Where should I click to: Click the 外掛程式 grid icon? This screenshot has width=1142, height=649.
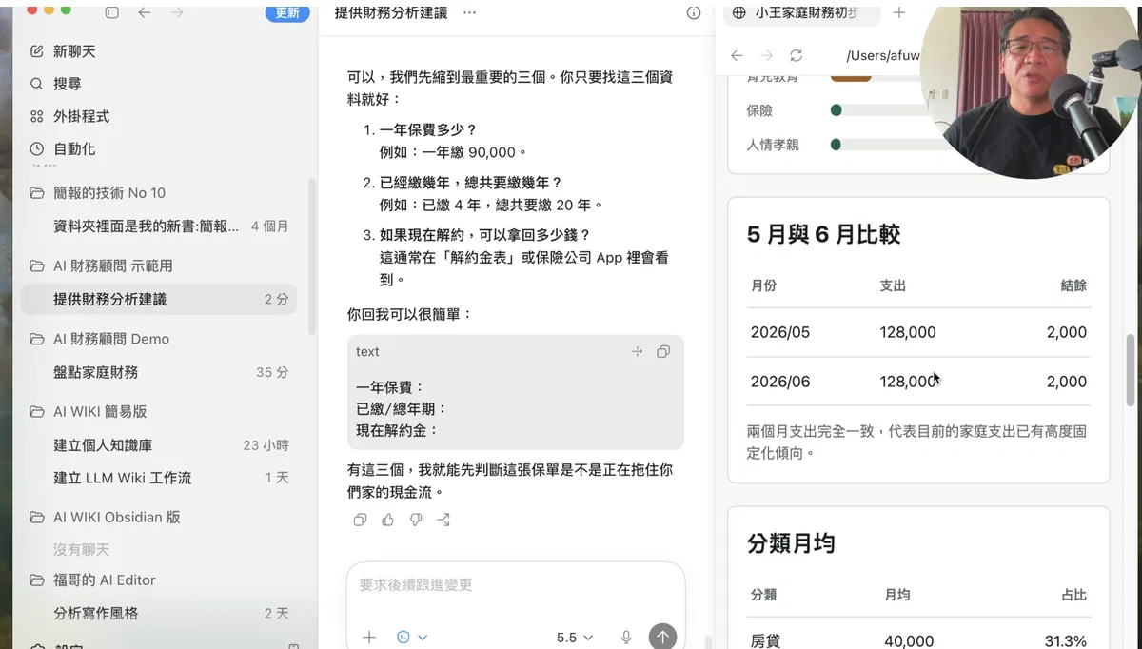point(37,116)
